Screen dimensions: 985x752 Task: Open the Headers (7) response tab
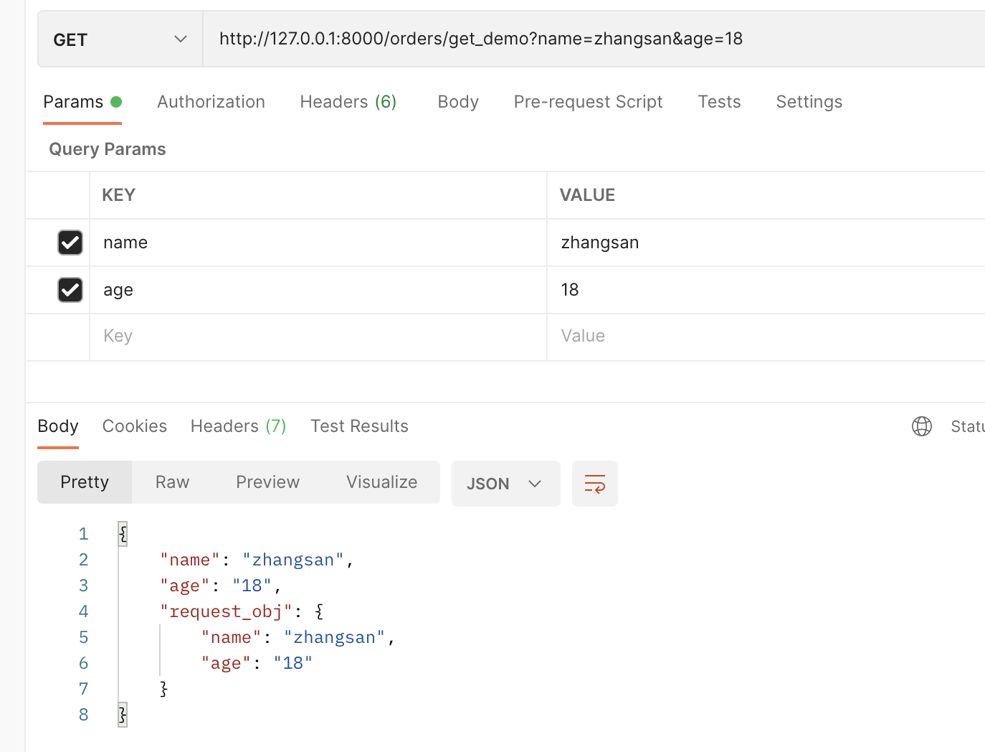[x=238, y=426]
